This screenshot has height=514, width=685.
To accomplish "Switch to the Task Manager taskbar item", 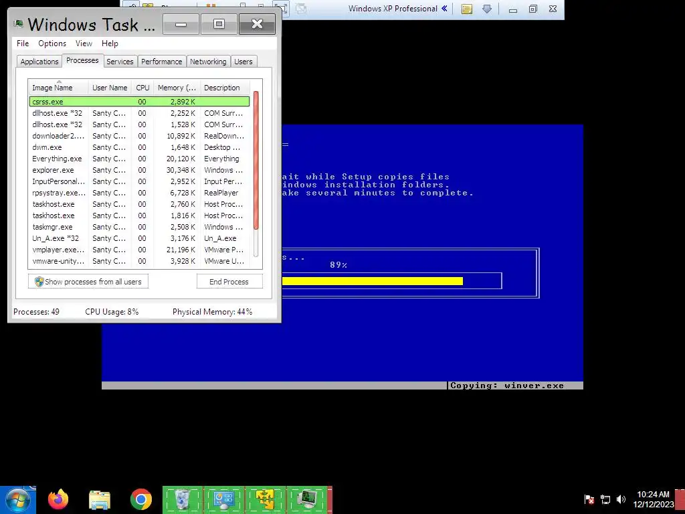I will click(307, 499).
